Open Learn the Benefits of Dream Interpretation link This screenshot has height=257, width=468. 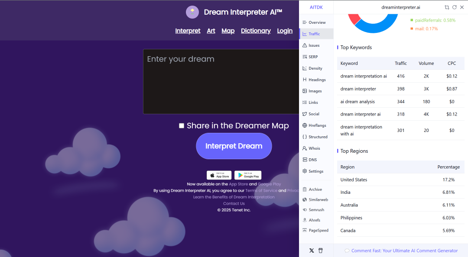coord(234,197)
